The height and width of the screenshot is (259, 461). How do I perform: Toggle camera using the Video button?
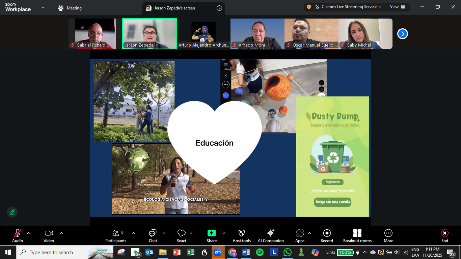49,233
